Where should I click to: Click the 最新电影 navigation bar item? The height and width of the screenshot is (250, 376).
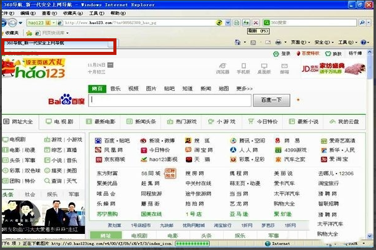[x=101, y=122]
